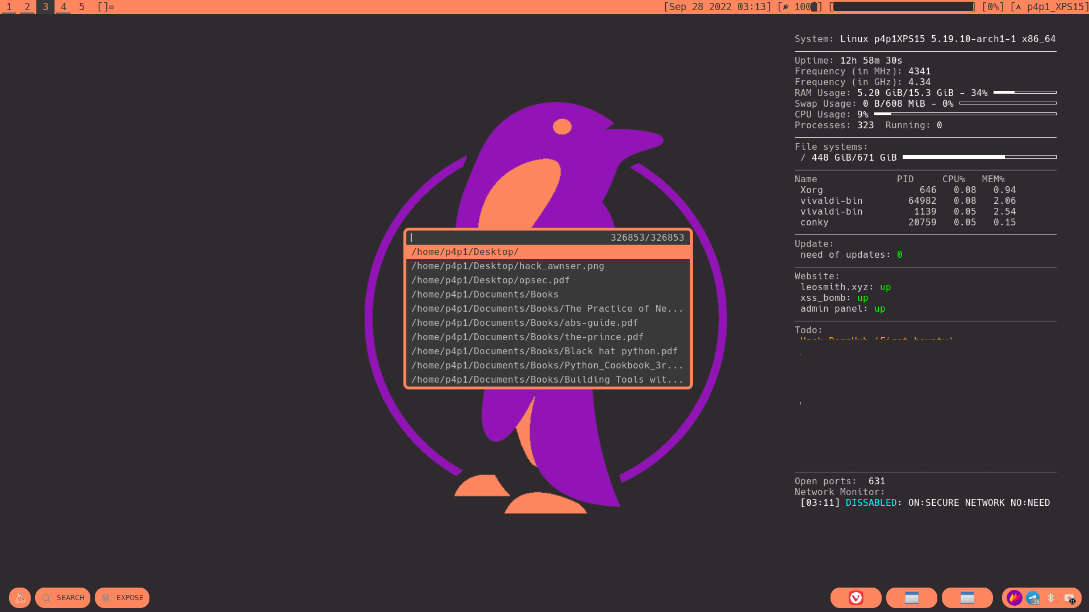Image resolution: width=1089 pixels, height=612 pixels.
Task: Select the Black hat python.pdf entry
Action: click(x=544, y=351)
